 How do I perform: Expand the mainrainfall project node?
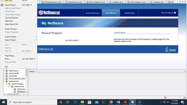click(x=4, y=76)
